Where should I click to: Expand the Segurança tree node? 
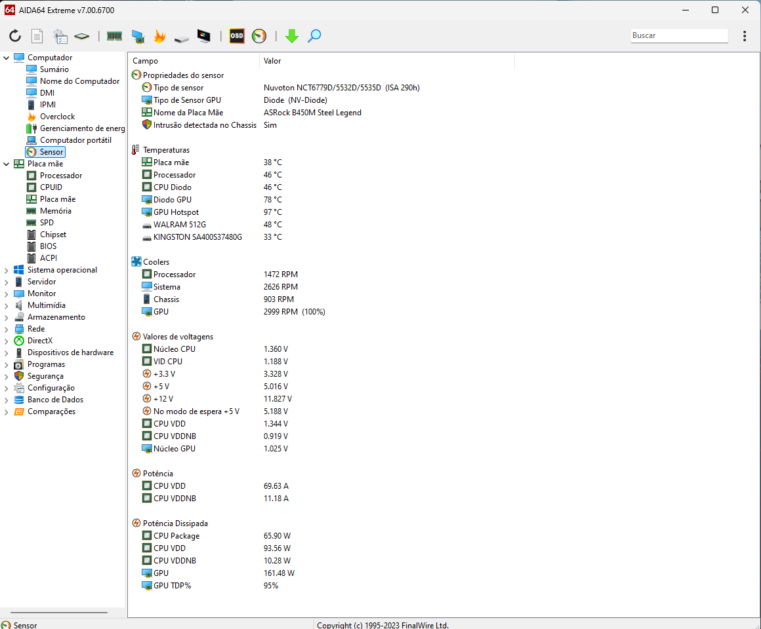click(7, 377)
